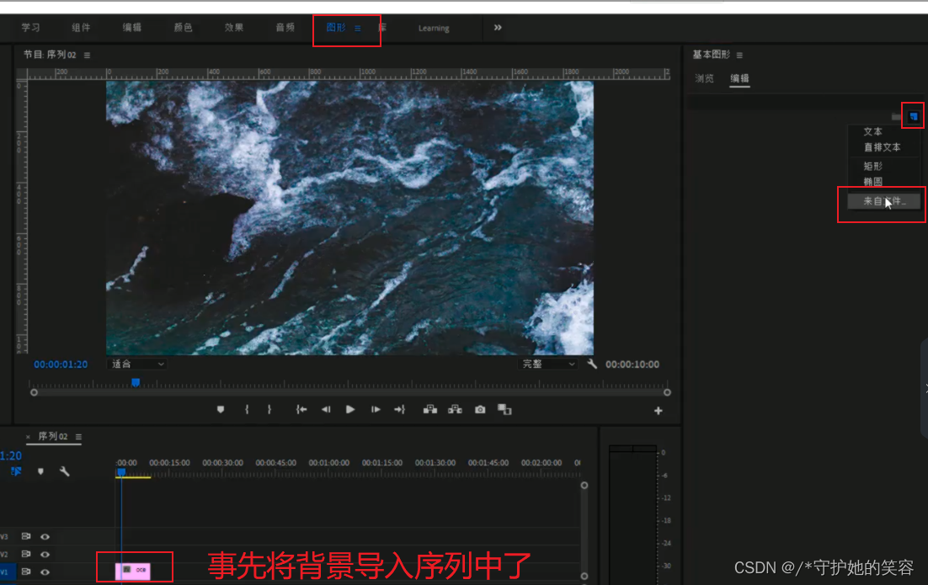Open the 适合 zoom level dropdown
The image size is (928, 585).
[136, 364]
